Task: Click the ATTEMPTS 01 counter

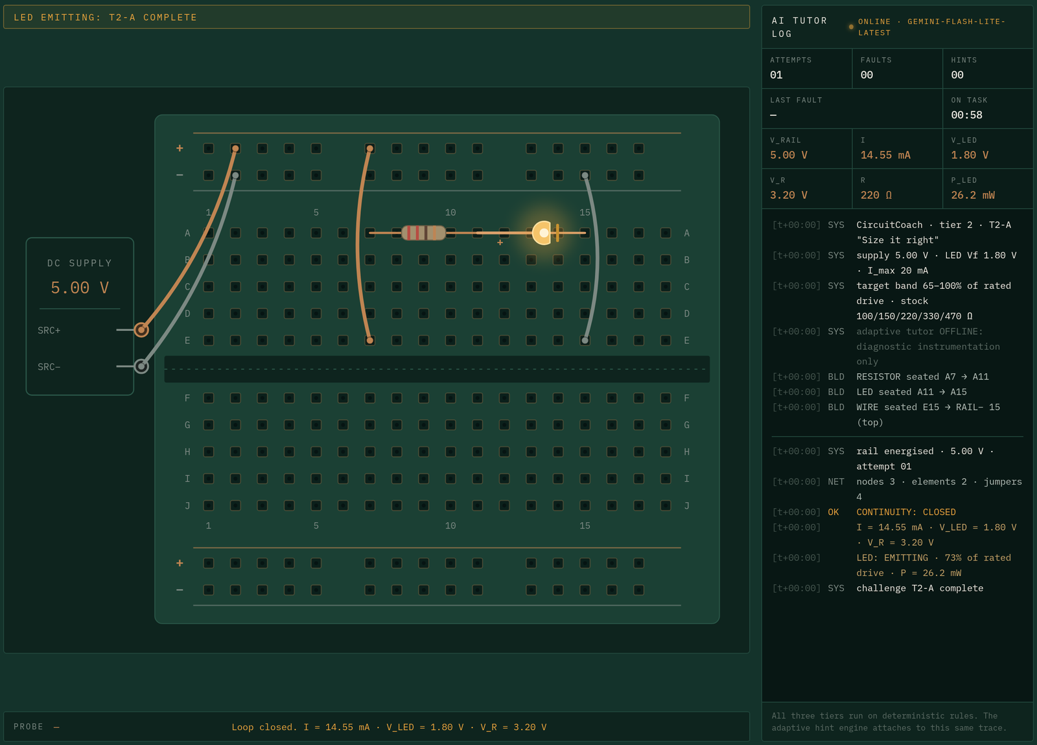Action: pos(806,68)
